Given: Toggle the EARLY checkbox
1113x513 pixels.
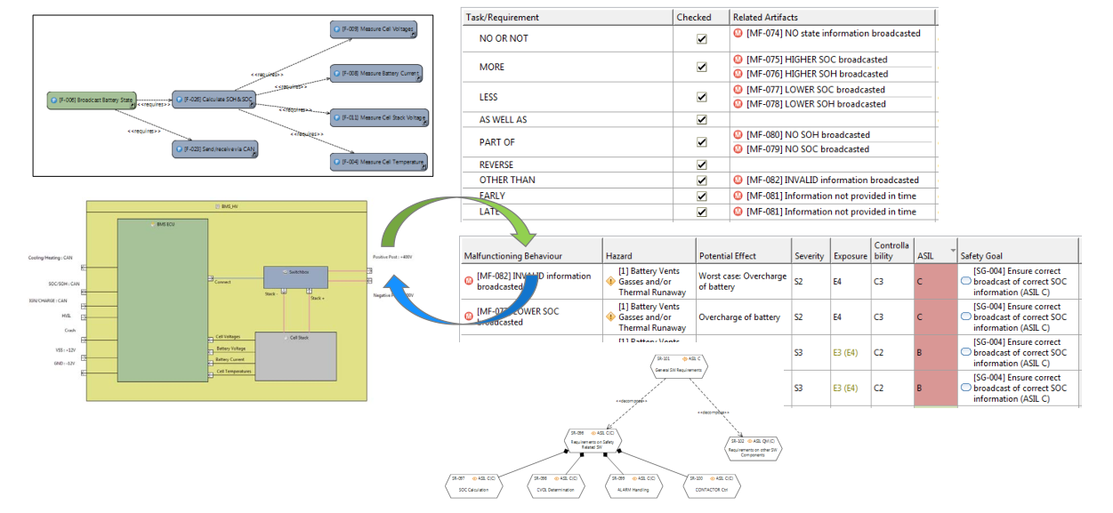Looking at the screenshot, I should [702, 196].
